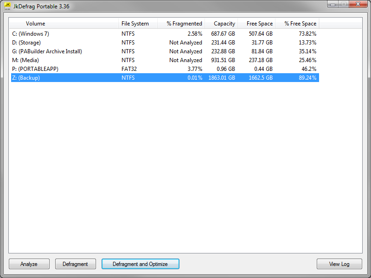Select the C: (Windows 7) volume
Viewport: 371px width, 278px height.
pyautogui.click(x=31, y=34)
